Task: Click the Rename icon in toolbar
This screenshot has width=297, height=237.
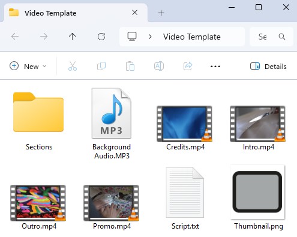Action: pos(159,66)
